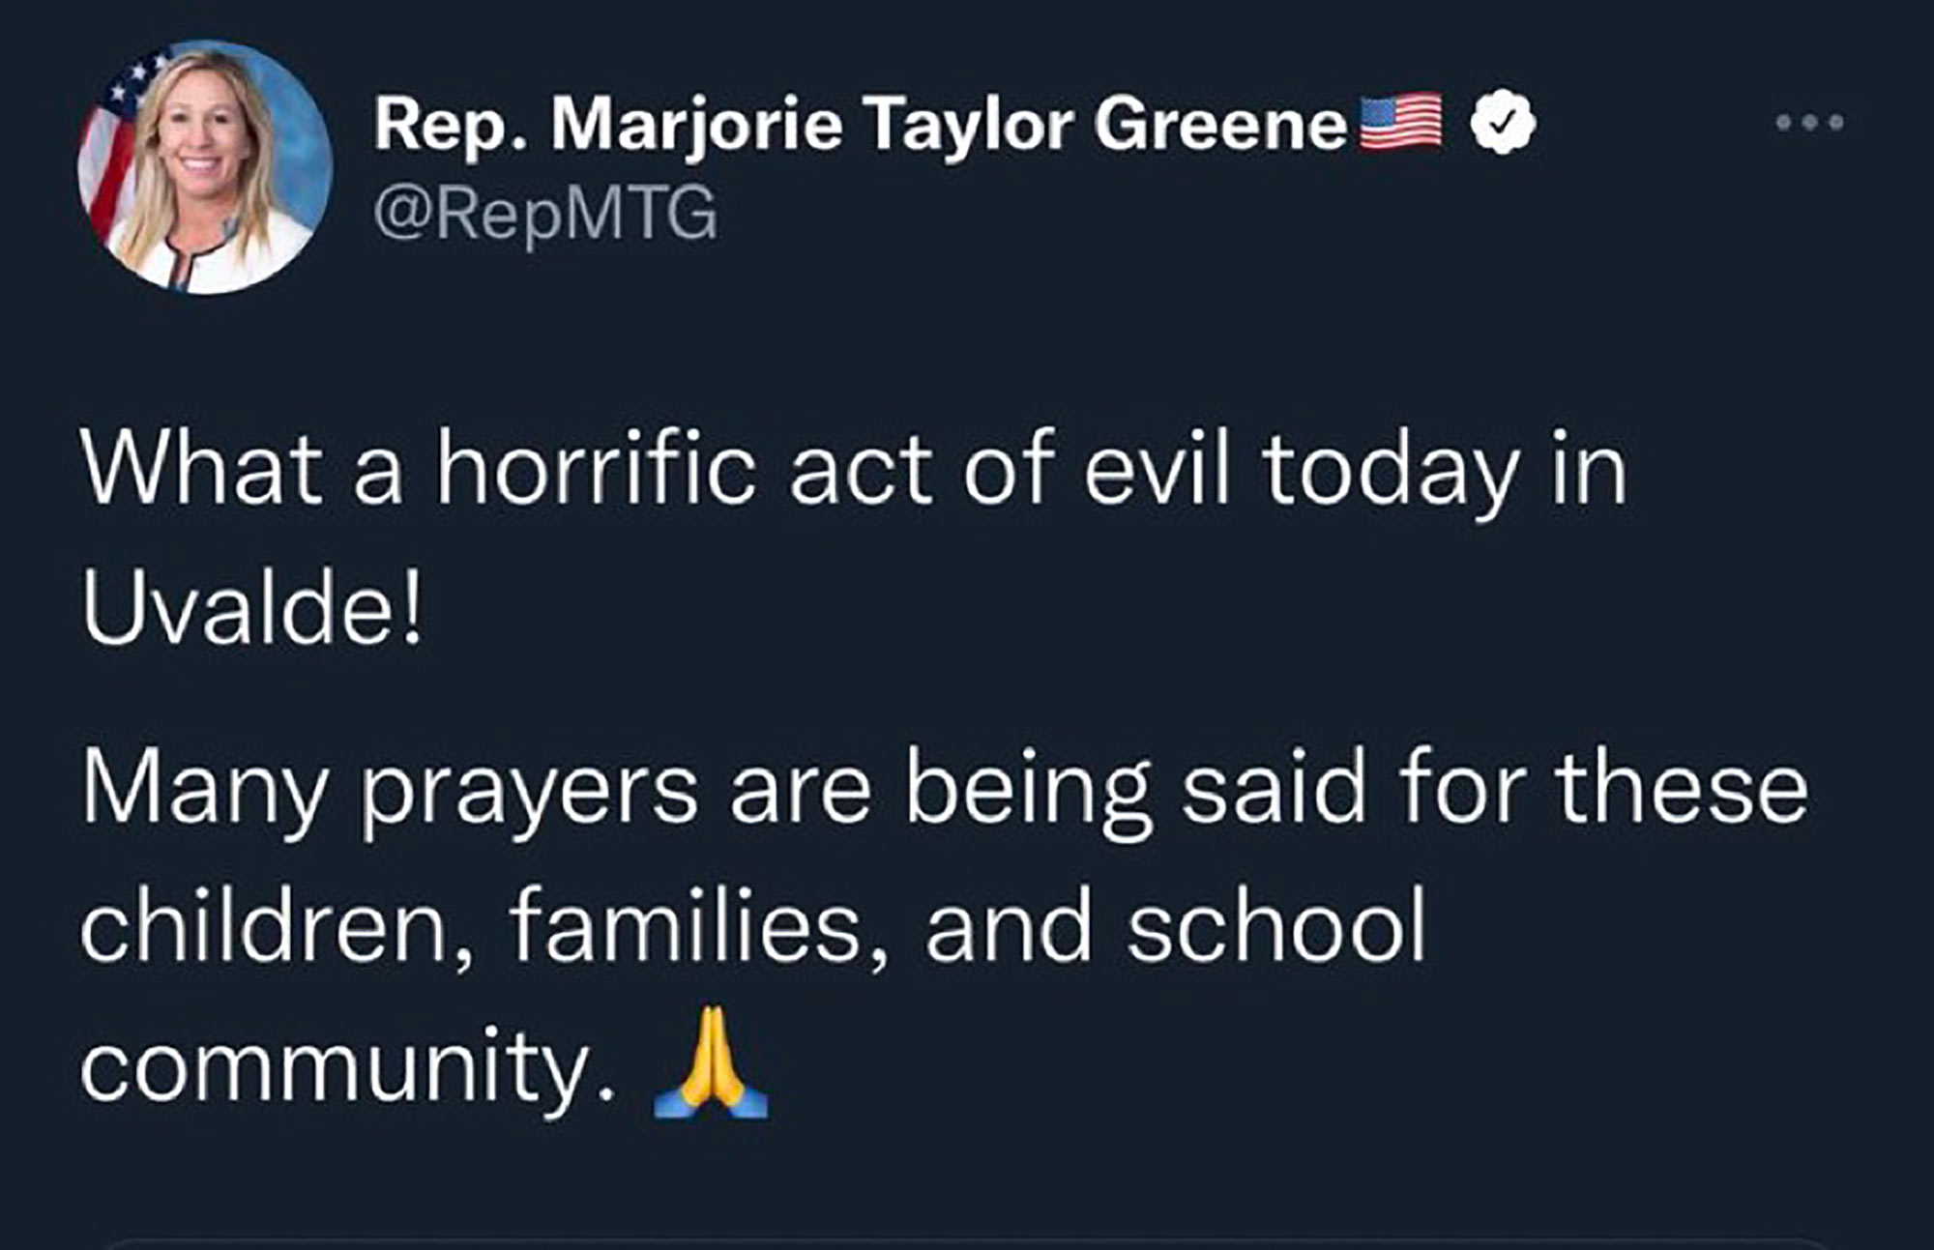Click the word "community." in the last line
Viewport: 1934px width, 1250px height.
[348, 1065]
